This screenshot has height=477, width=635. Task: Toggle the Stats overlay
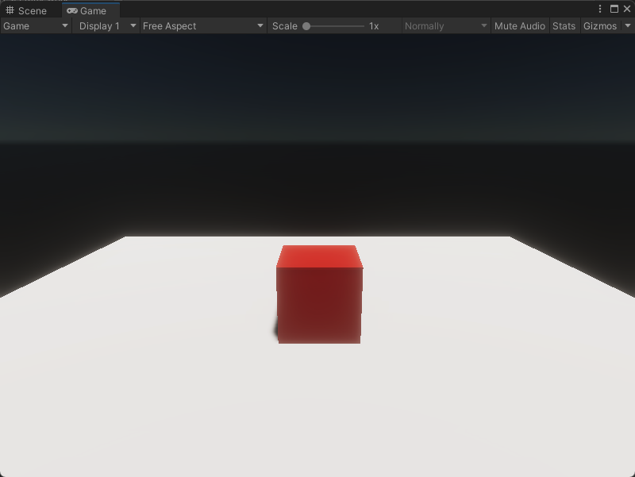564,25
